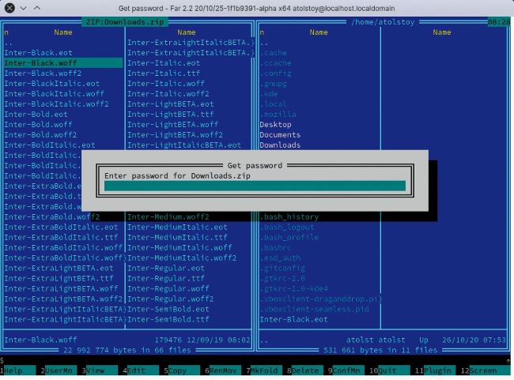Click the Screen function key
The image size is (514, 380).
pyautogui.click(x=479, y=371)
